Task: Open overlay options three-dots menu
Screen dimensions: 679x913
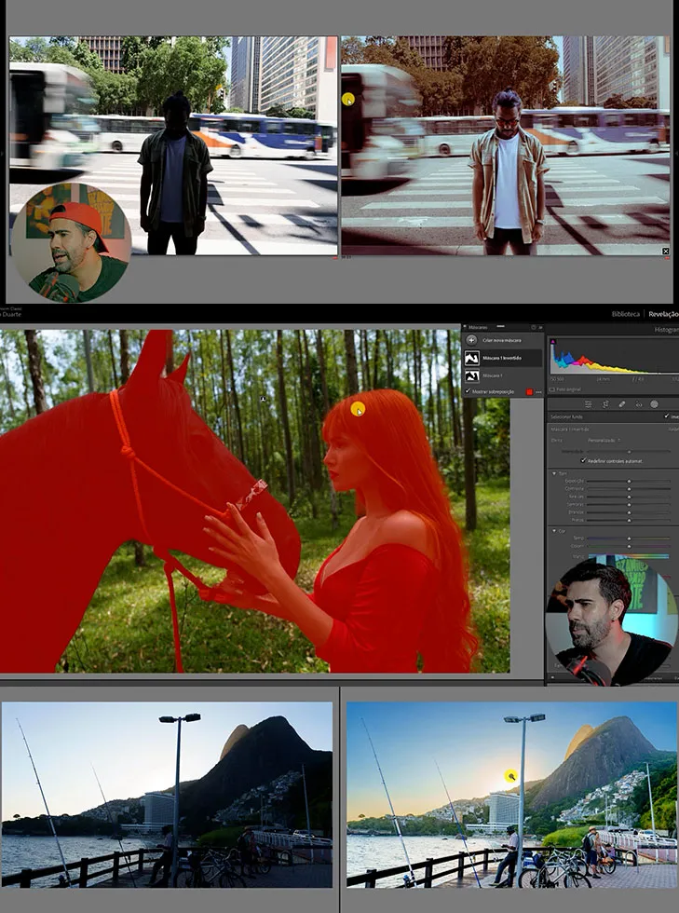Action: tap(538, 392)
